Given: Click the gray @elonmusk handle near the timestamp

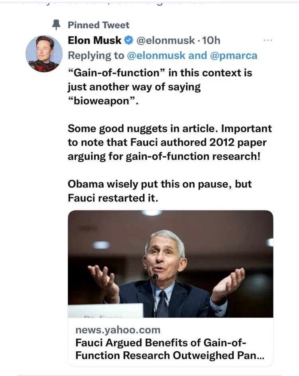Looking at the screenshot, I should [165, 40].
